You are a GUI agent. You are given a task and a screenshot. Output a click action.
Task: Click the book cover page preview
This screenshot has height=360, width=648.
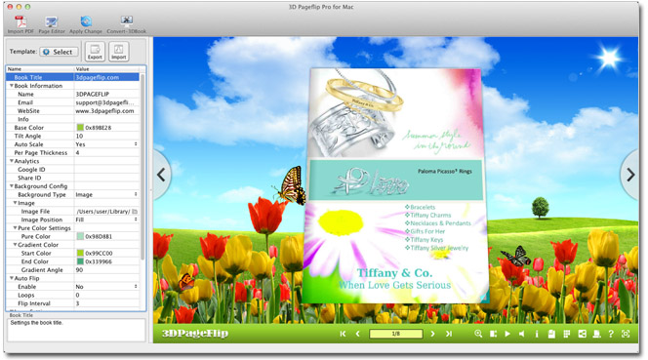395,186
